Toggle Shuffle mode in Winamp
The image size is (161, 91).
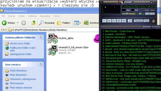[138, 21]
